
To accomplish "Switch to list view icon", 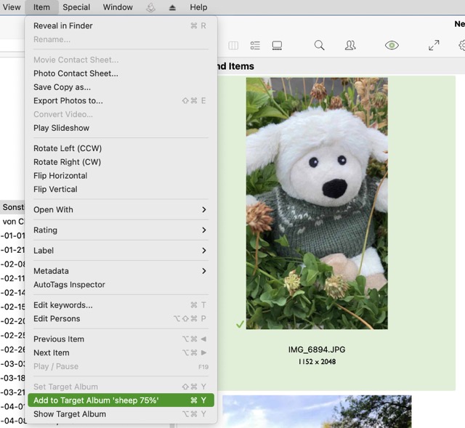I will point(255,45).
